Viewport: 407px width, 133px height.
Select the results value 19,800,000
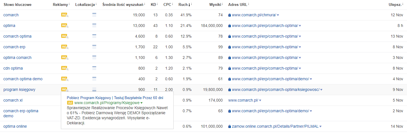(213, 90)
